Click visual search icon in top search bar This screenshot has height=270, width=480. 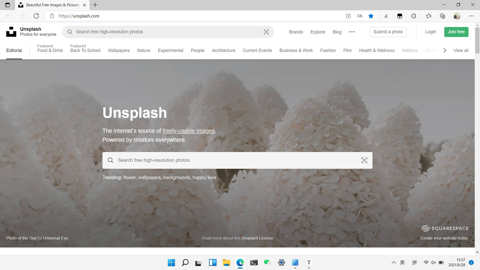coord(266,32)
